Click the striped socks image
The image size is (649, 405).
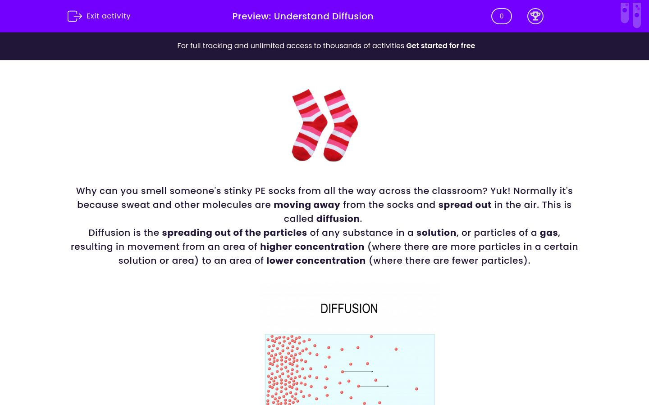(x=324, y=125)
